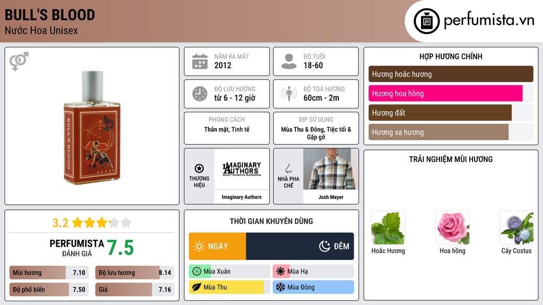Viewport: 543px width, 305px height.
Task: Click the person icon beside Độ tuổi
Action: tap(289, 61)
